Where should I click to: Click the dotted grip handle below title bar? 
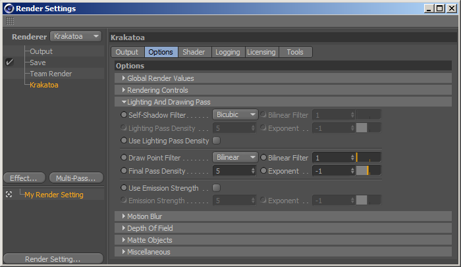10,21
